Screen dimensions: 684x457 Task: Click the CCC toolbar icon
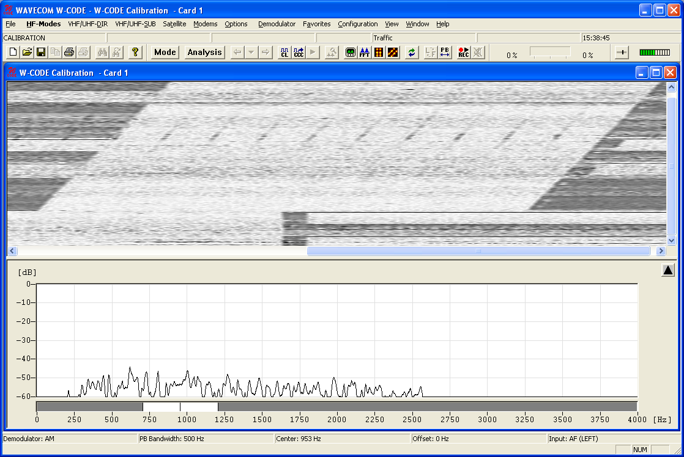click(299, 53)
